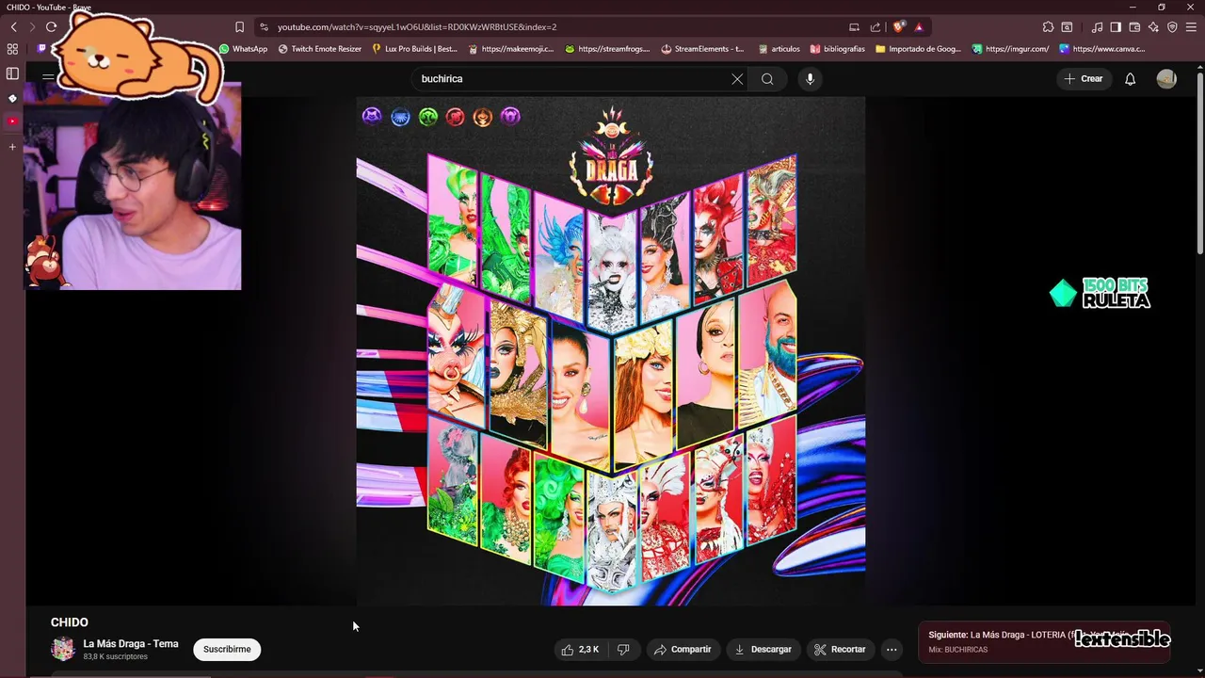Viewport: 1205px width, 678px height.
Task: Open the makeemoji bookmark
Action: tap(512, 49)
